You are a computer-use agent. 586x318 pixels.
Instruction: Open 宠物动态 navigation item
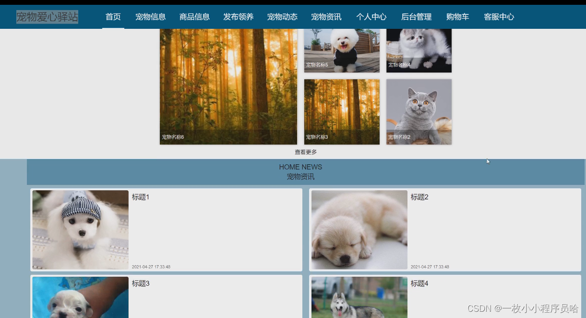[x=282, y=17]
